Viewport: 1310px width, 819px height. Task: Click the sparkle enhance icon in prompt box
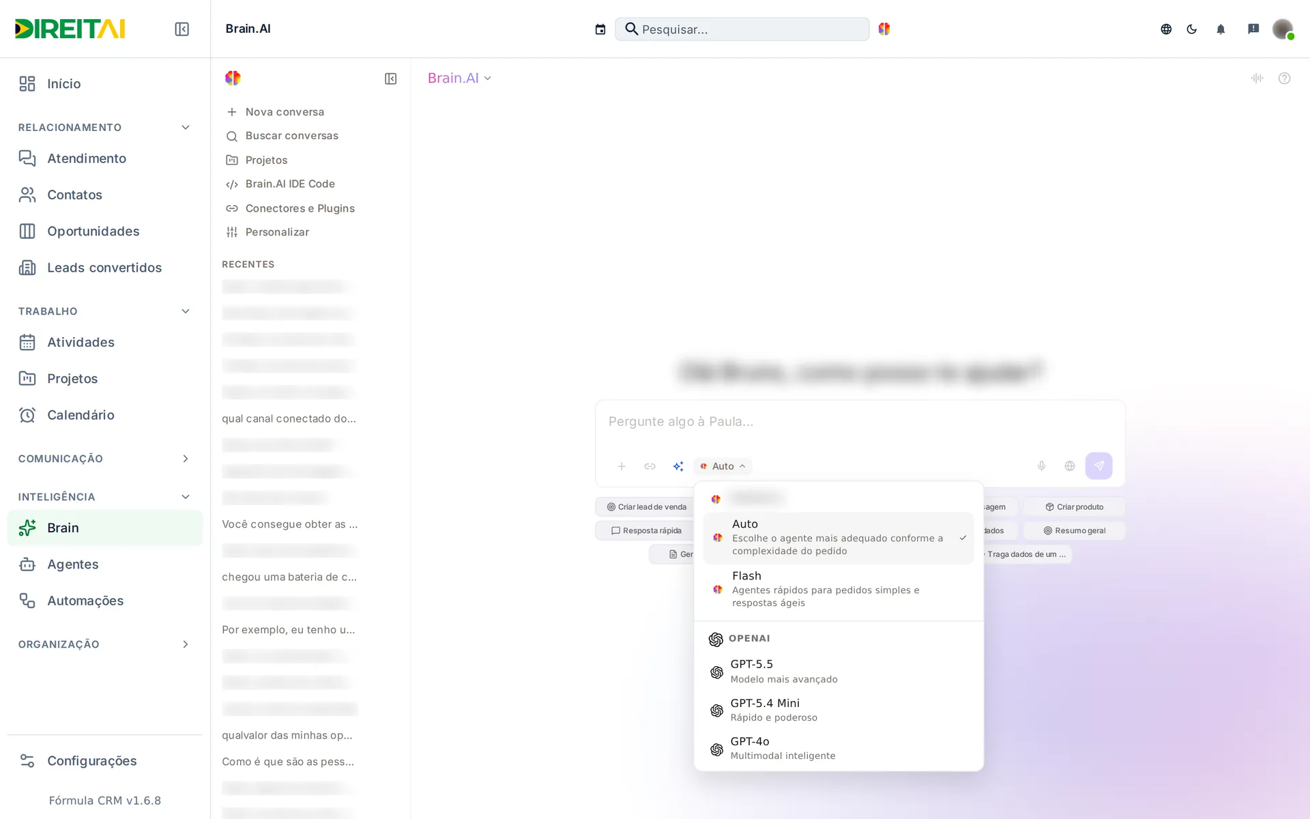pyautogui.click(x=678, y=466)
